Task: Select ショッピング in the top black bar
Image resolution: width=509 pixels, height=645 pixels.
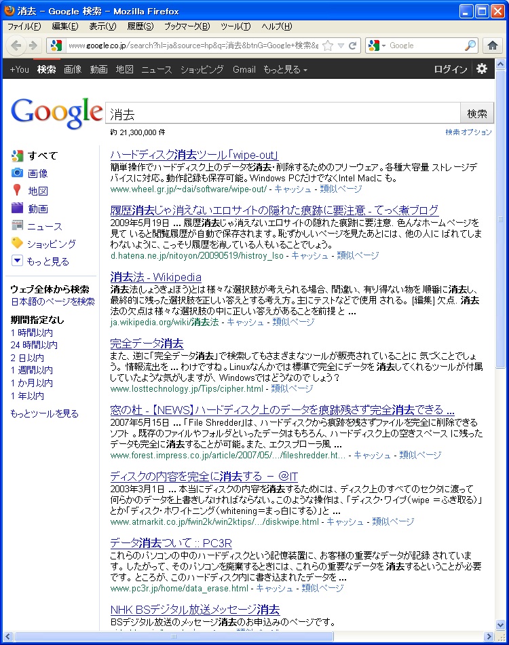Action: (x=202, y=69)
